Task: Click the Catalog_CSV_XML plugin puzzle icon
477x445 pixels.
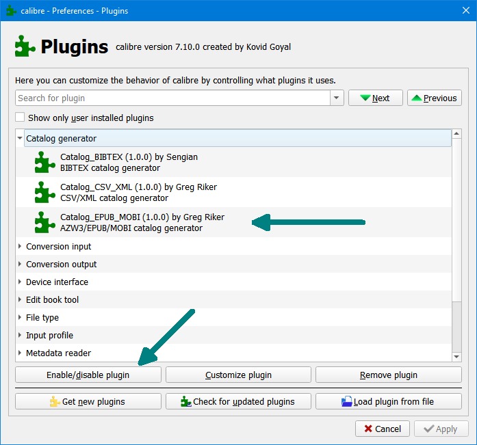Action: [x=45, y=192]
